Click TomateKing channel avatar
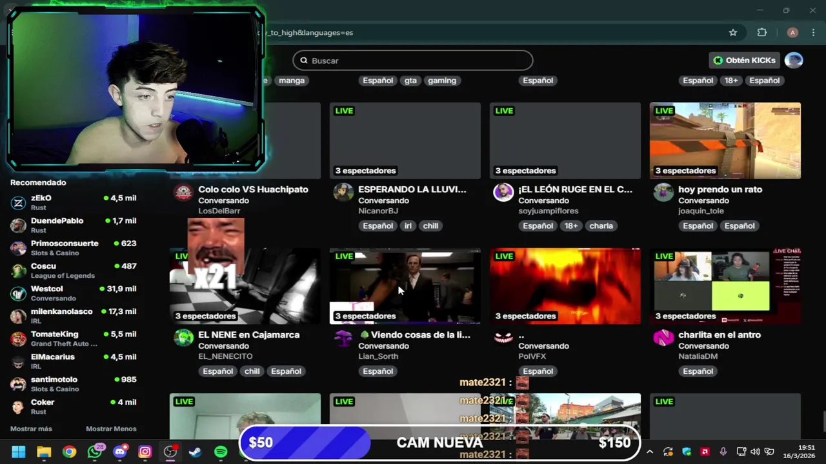 (x=19, y=338)
